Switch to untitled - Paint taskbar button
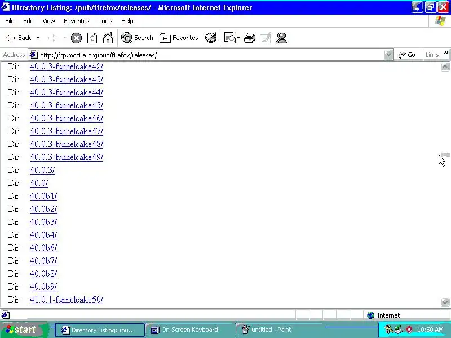451x338 pixels. point(279,330)
